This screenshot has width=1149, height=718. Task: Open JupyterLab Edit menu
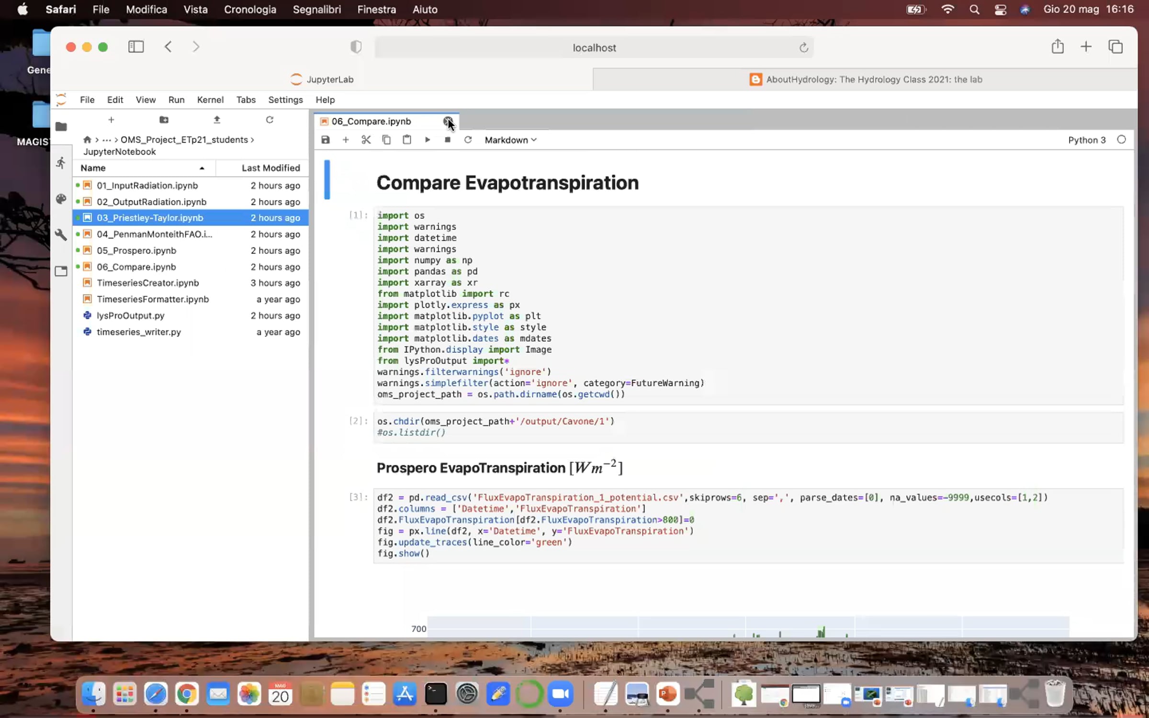tap(115, 100)
